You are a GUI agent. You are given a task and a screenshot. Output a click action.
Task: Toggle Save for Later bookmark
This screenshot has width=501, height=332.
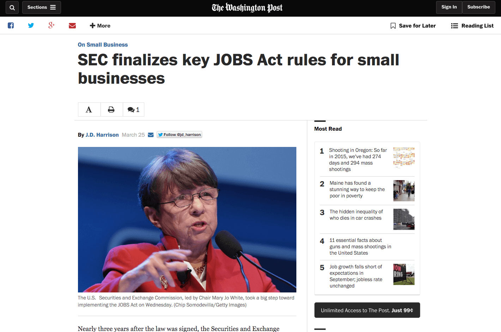pos(413,25)
